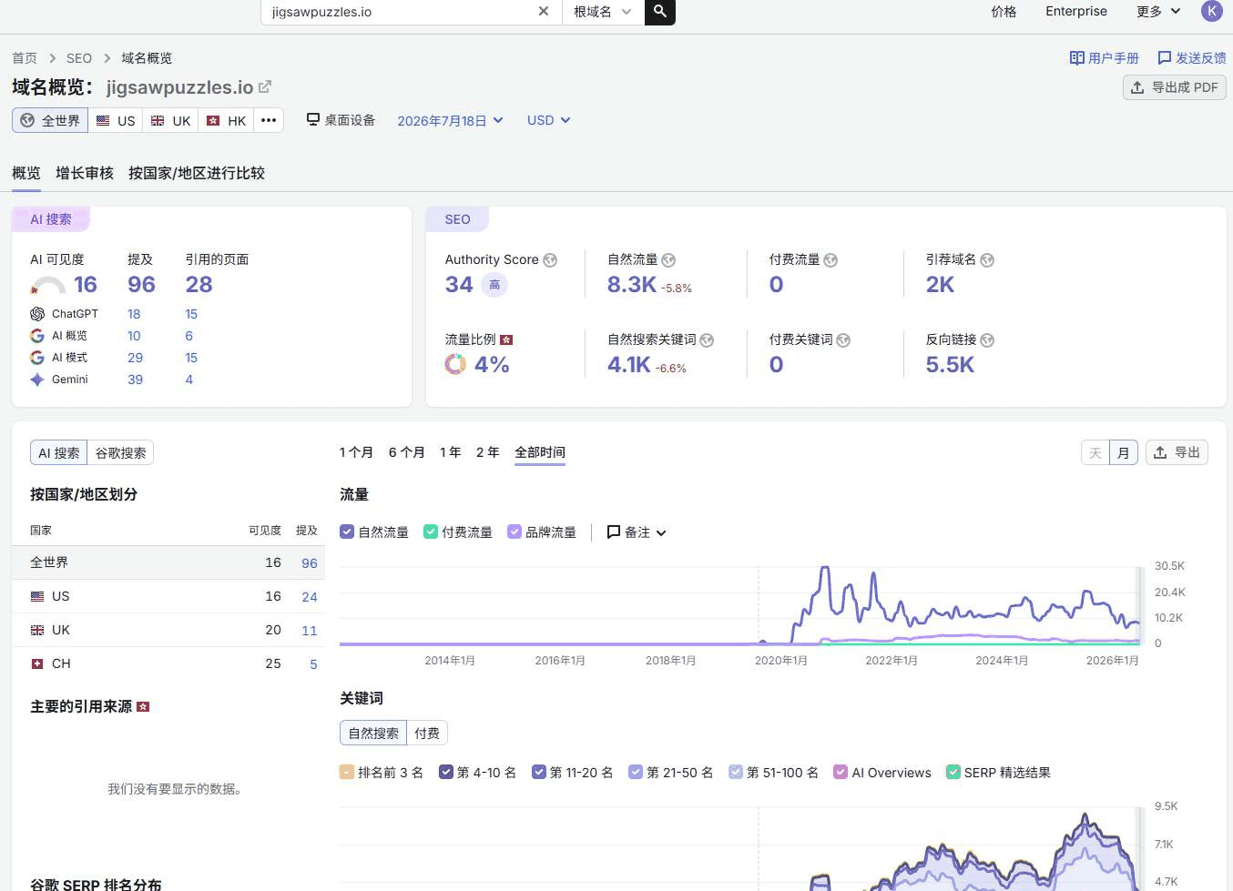
Task: Switch chart granularity to 天
Action: pos(1095,453)
